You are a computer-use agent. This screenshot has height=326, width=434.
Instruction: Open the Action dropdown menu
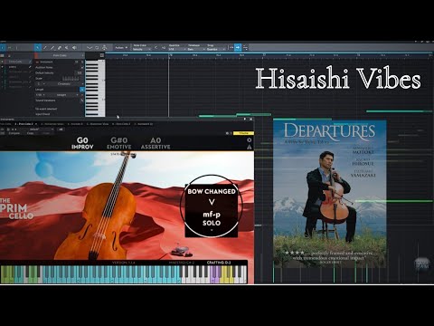[x=121, y=48]
